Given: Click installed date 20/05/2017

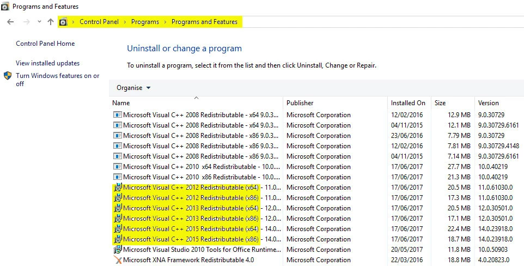Looking at the screenshot, I should (407, 250).
